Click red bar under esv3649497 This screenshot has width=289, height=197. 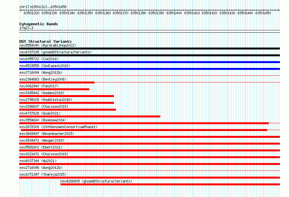pyautogui.click(x=149, y=137)
